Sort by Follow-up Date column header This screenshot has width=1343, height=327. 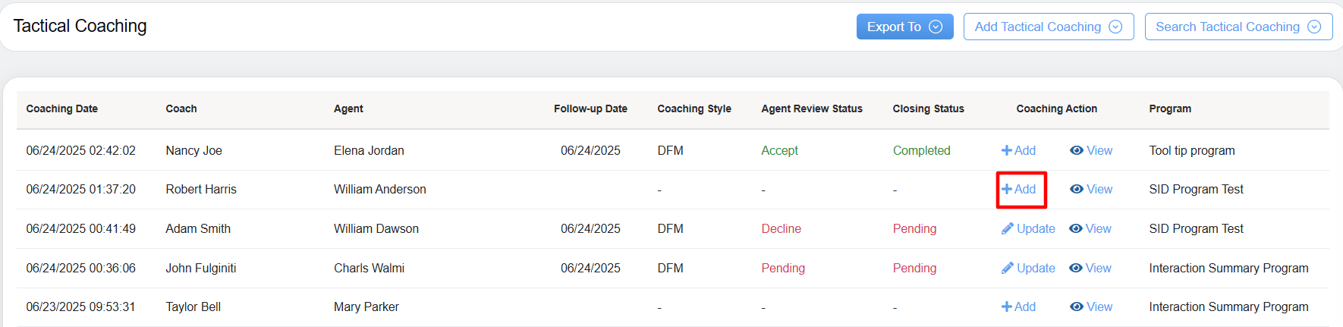pos(590,108)
